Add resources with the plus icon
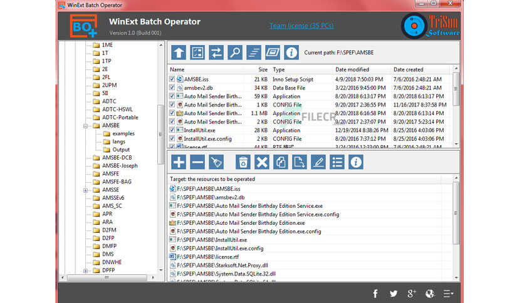This screenshot has height=303, width=524. [x=179, y=162]
